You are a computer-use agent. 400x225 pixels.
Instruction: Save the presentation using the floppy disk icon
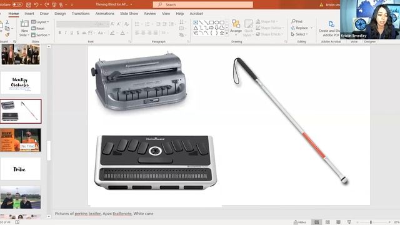coord(29,4)
